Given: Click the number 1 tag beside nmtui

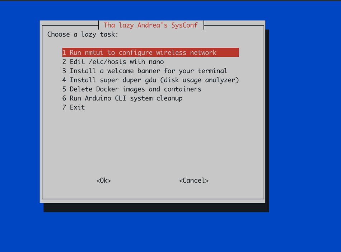Looking at the screenshot, I should (x=64, y=53).
